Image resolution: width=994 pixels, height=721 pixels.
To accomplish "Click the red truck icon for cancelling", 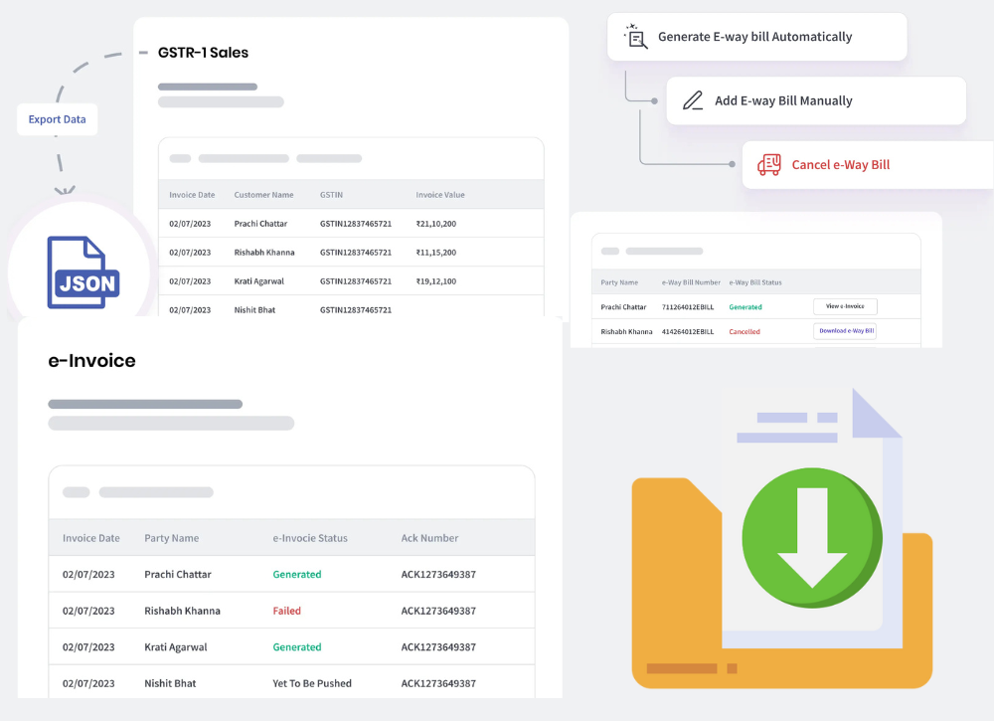I will click(x=768, y=165).
